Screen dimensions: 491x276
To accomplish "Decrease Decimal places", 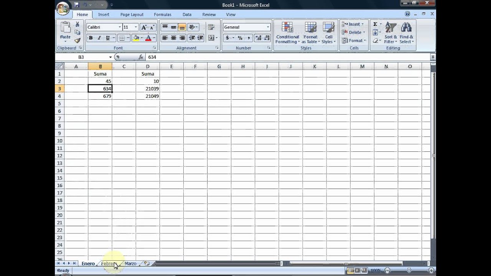I will pos(267,38).
